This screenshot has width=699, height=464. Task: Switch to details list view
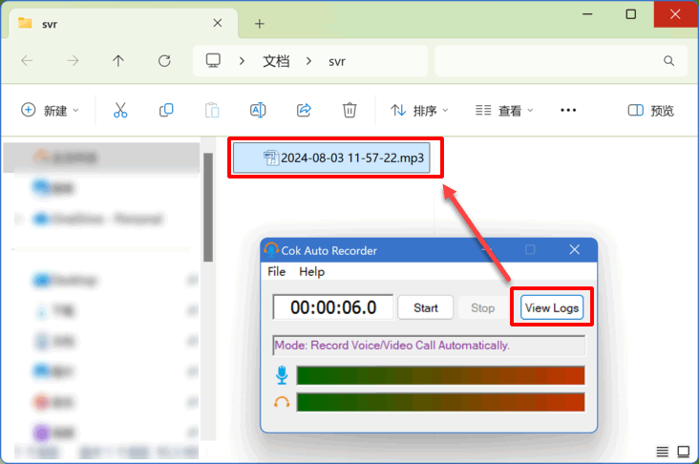[663, 451]
